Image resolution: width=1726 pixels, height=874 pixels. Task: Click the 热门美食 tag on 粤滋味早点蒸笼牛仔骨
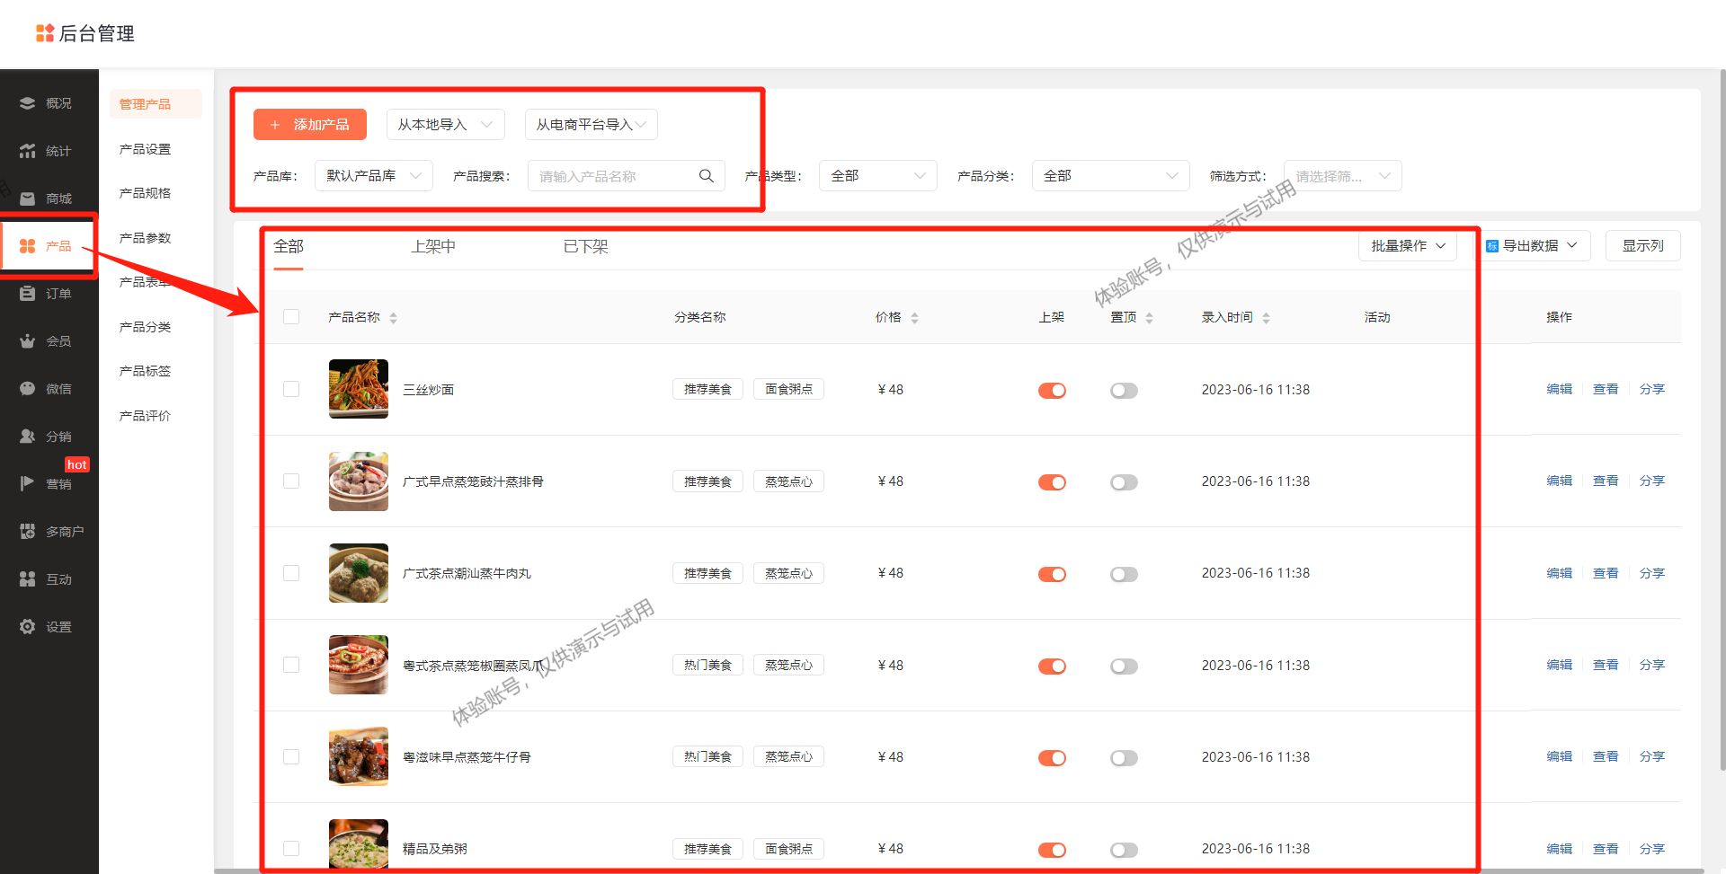click(707, 756)
